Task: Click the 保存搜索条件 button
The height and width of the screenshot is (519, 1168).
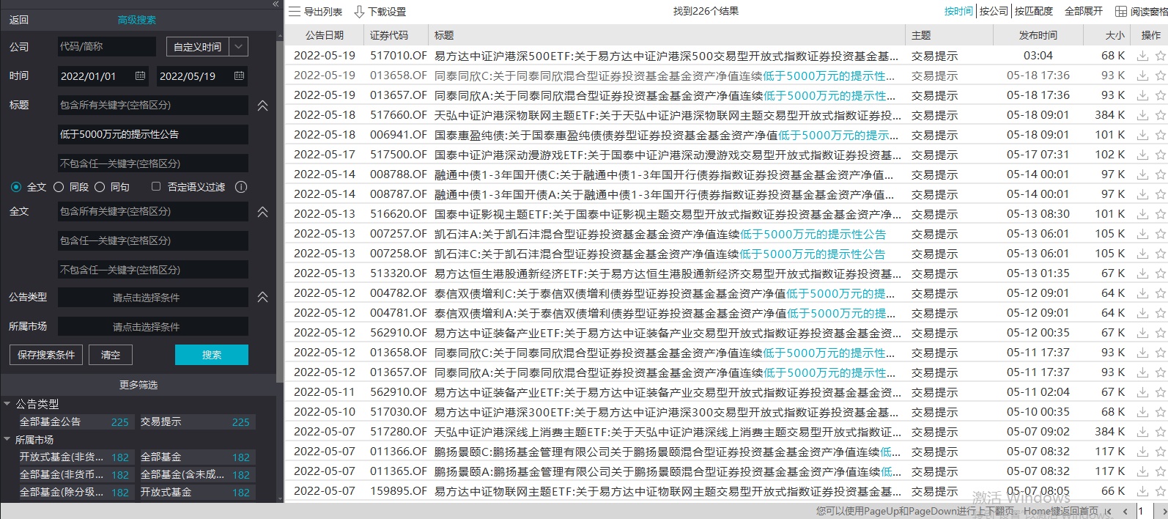Action: 46,355
